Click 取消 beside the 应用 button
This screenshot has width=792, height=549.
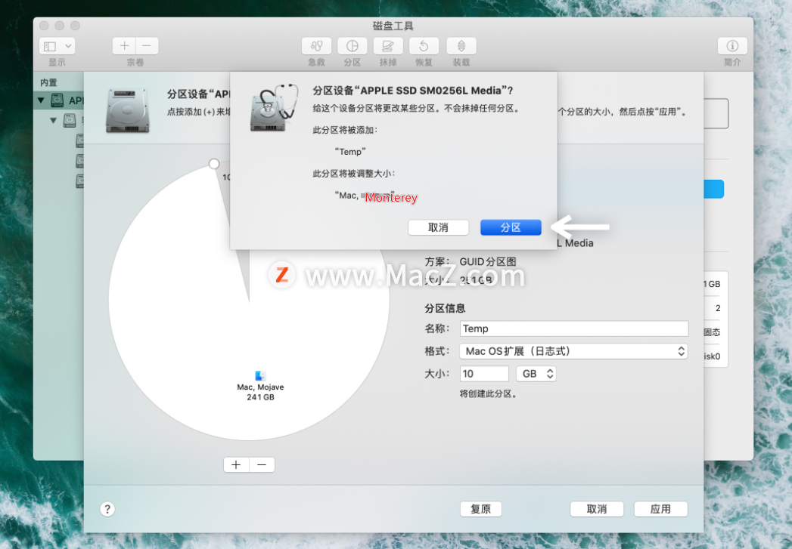coord(597,509)
